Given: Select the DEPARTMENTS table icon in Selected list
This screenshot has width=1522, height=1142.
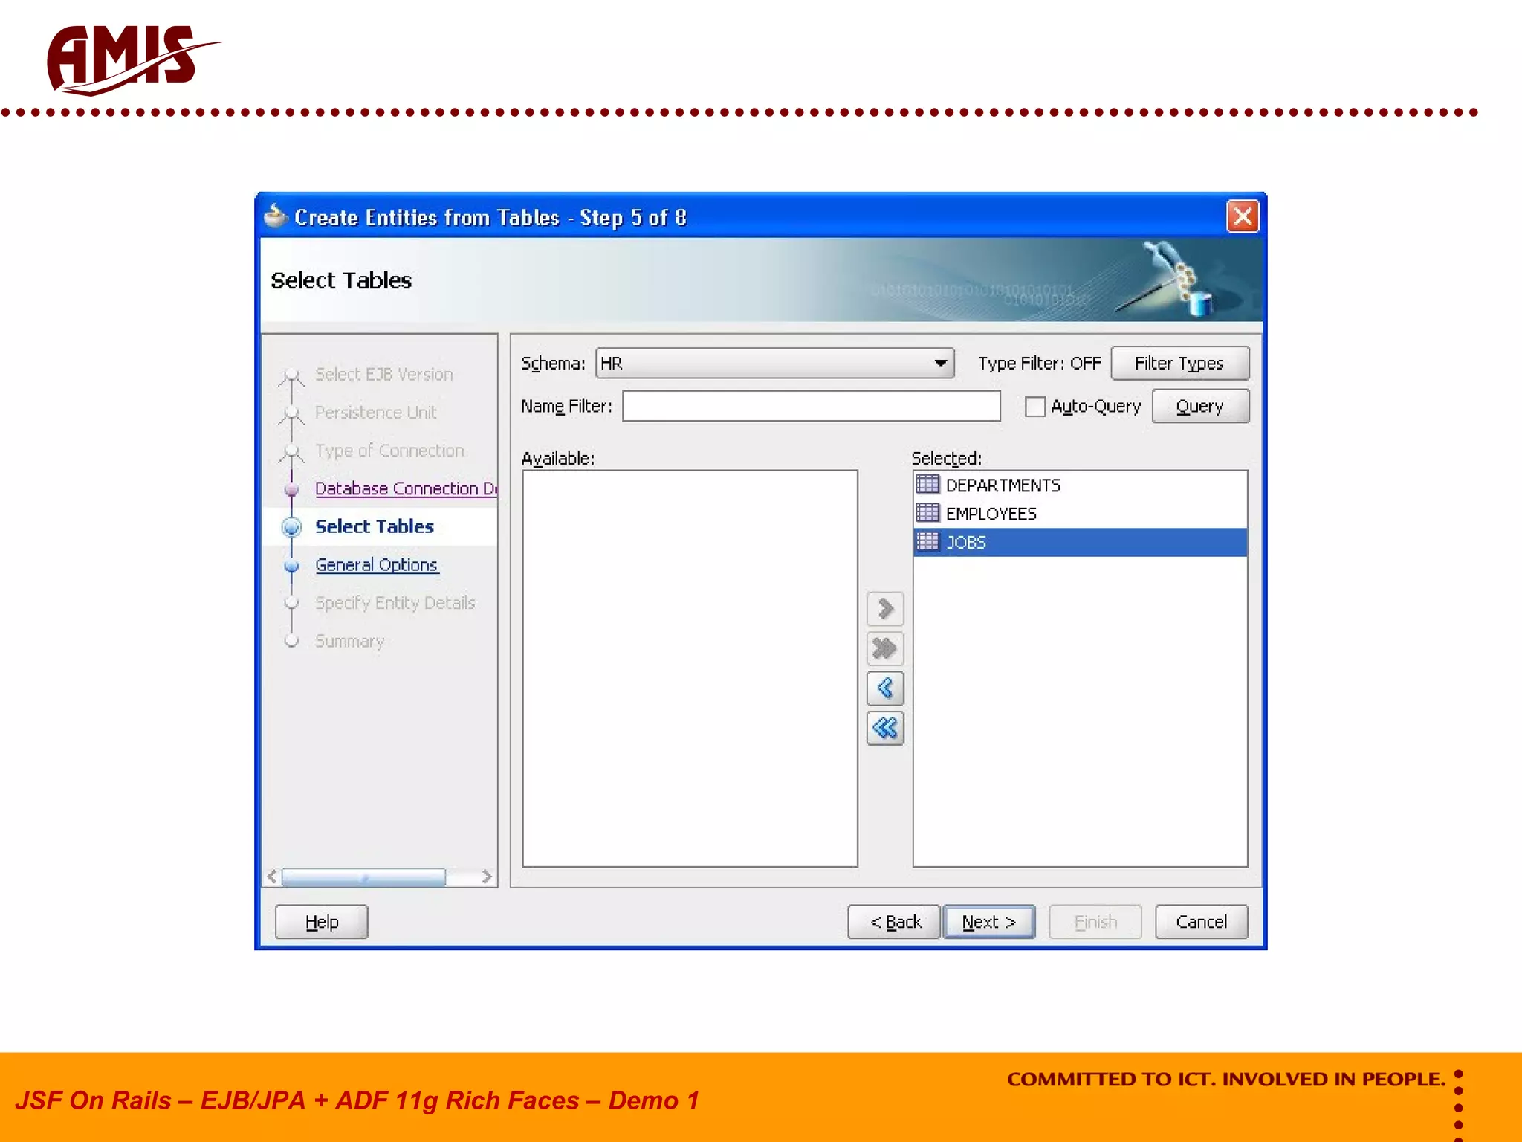Looking at the screenshot, I should click(x=927, y=485).
